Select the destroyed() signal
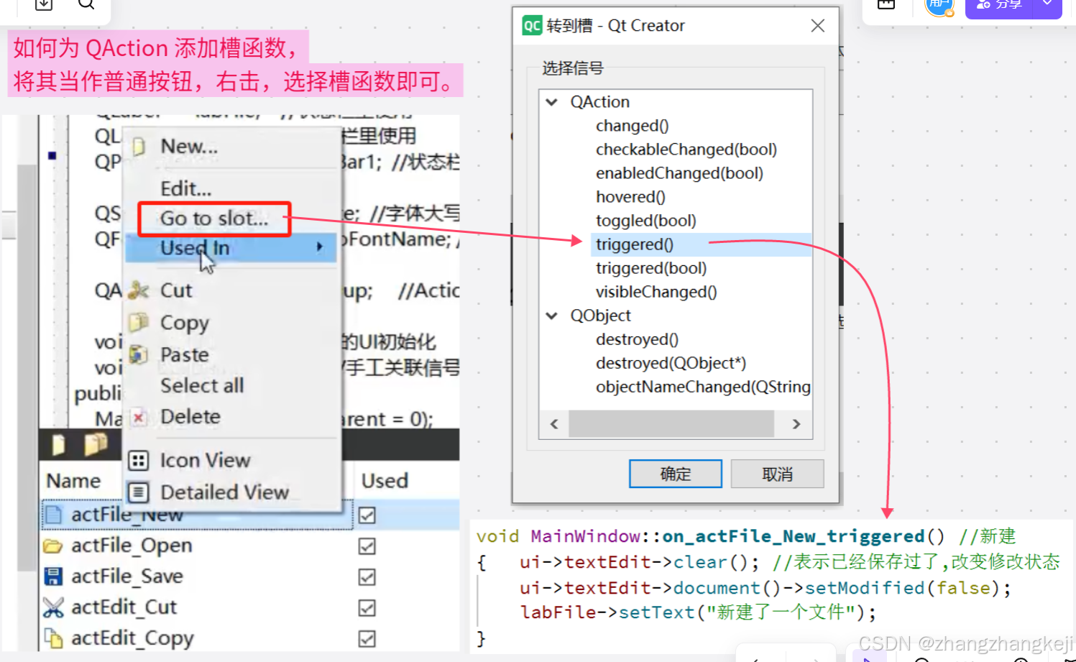Screen dimensions: 1076x662 tap(637, 339)
